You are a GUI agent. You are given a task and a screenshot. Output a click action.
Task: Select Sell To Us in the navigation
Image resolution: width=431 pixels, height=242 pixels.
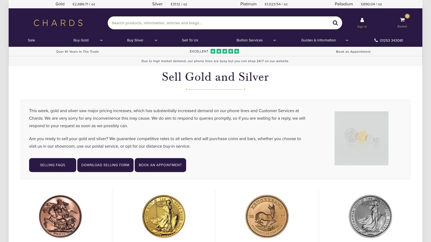pos(190,40)
